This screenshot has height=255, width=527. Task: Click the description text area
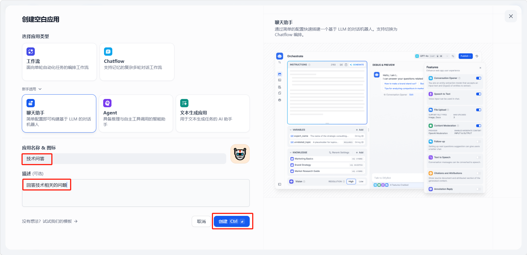[136, 196]
